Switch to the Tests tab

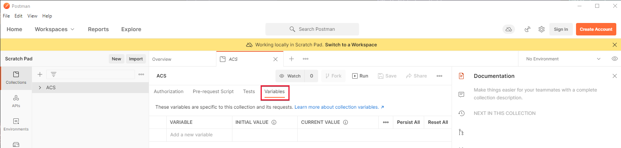[249, 92]
